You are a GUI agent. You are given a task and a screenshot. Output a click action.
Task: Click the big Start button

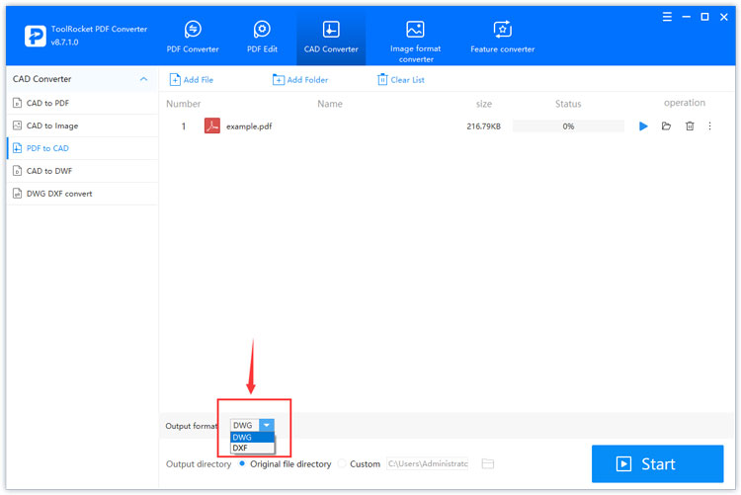point(657,463)
